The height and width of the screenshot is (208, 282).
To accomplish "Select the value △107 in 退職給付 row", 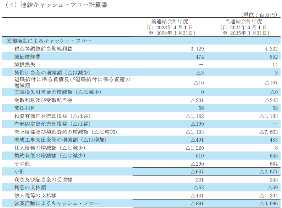I will pos(271,82).
